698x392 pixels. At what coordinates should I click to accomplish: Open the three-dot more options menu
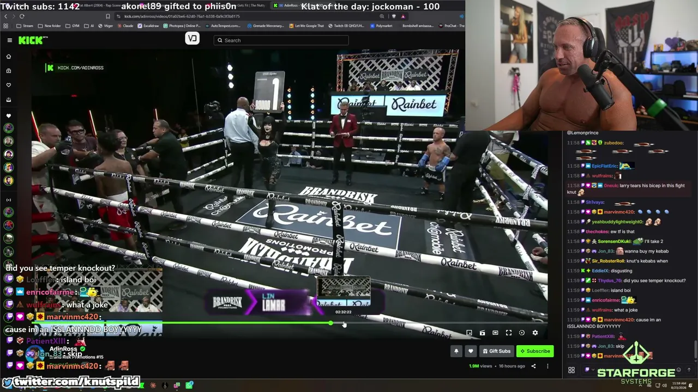547,366
